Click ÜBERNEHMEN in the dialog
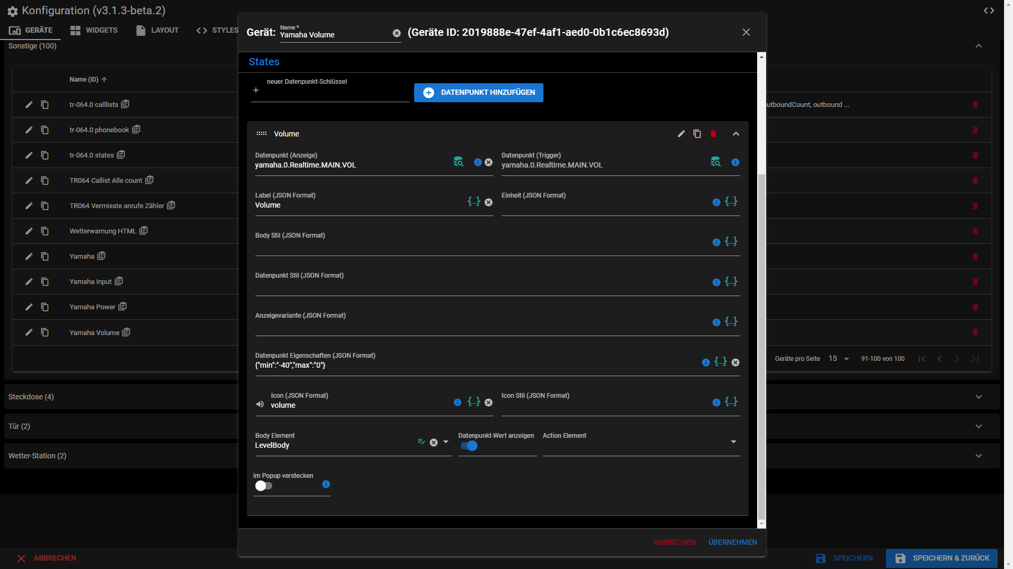Image resolution: width=1013 pixels, height=569 pixels. pos(732,542)
